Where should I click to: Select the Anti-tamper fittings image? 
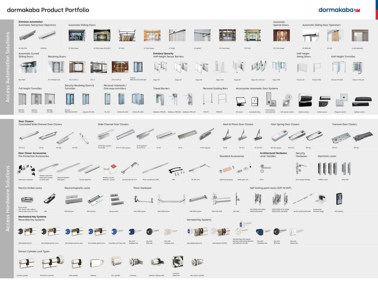pos(301,168)
